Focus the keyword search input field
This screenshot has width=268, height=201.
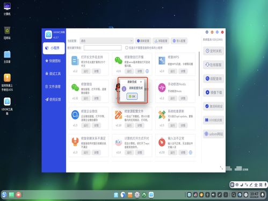(103, 48)
